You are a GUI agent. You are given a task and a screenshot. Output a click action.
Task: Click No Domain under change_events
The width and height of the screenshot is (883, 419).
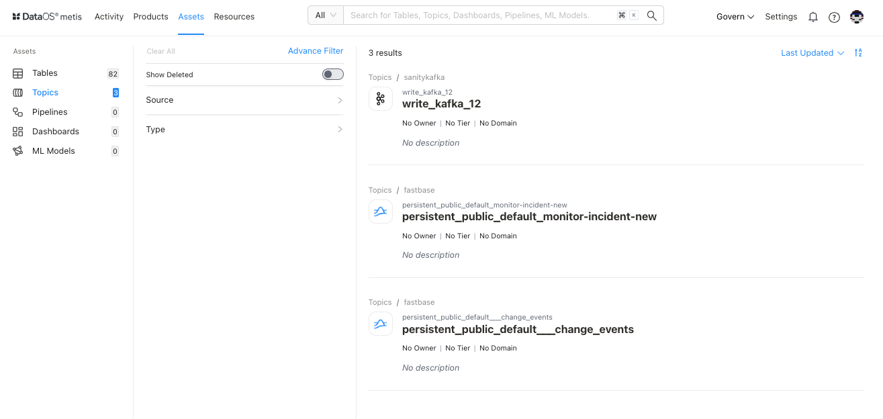[x=498, y=348]
